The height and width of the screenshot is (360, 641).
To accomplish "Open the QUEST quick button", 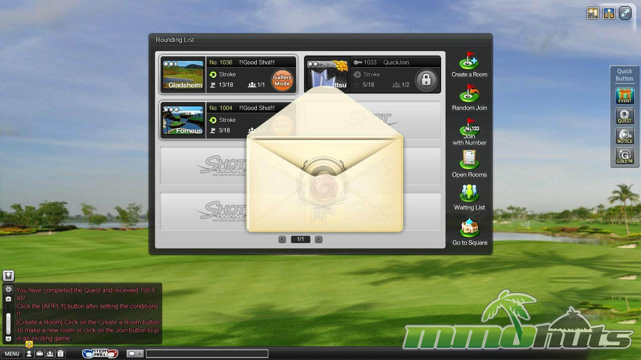I will (x=624, y=116).
